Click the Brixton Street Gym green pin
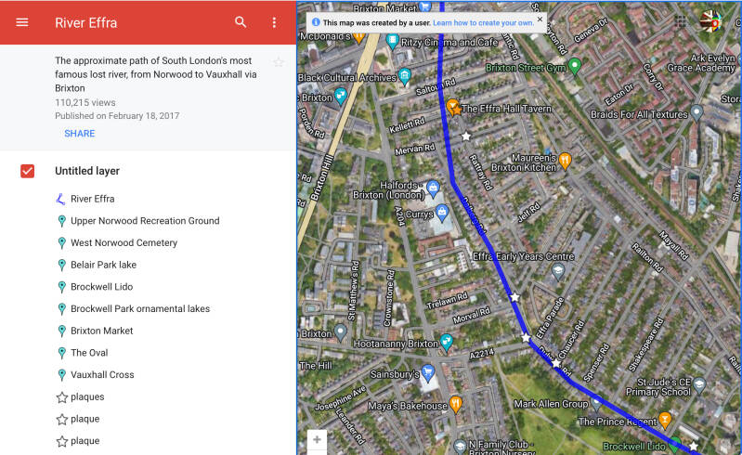The image size is (742, 455). [575, 66]
